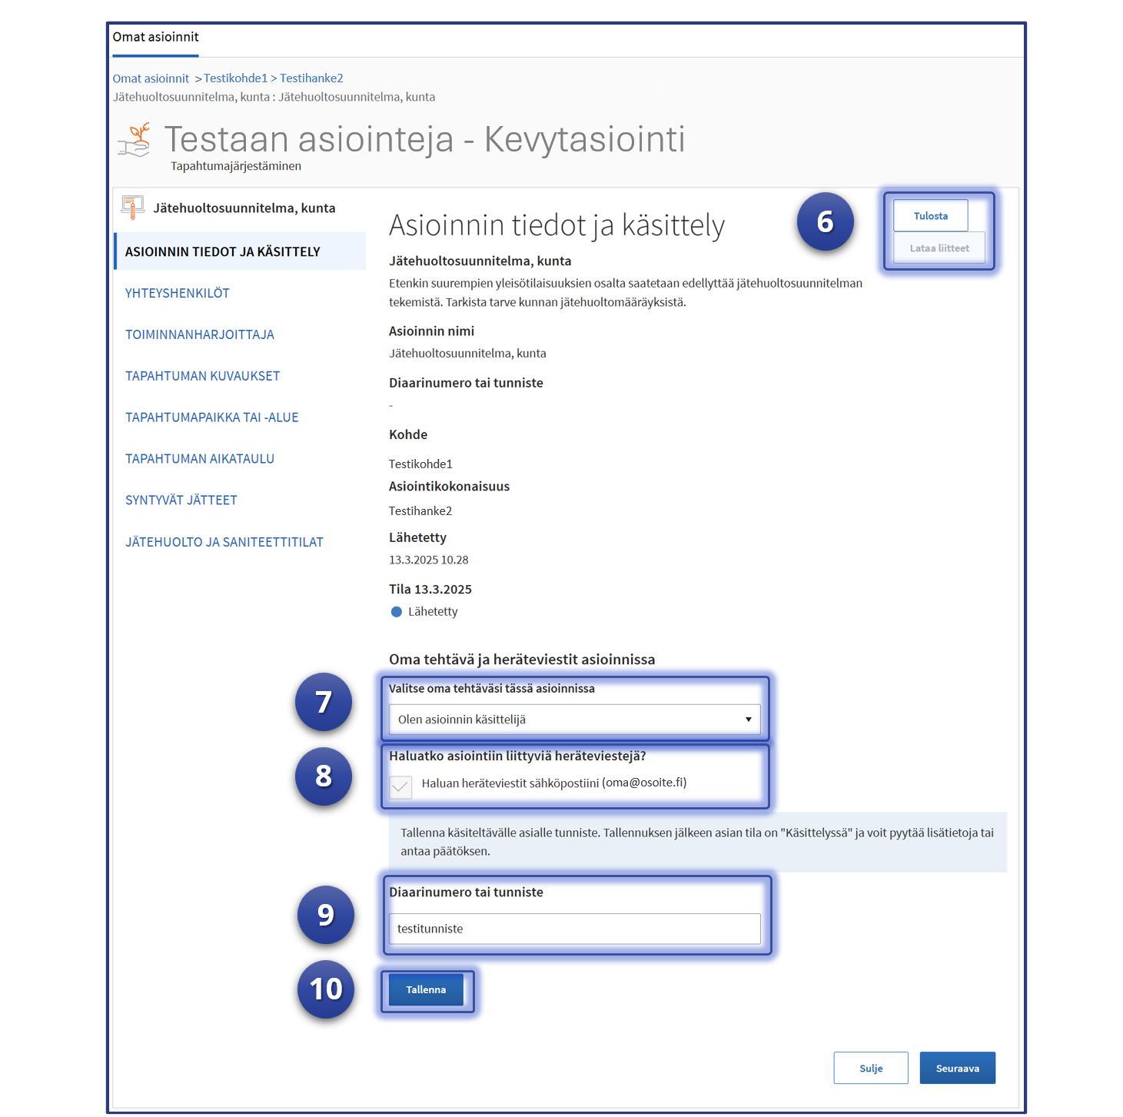Show the TAPAHTUMAN AIKATAULU section
This screenshot has height=1117, width=1123.
[199, 459]
